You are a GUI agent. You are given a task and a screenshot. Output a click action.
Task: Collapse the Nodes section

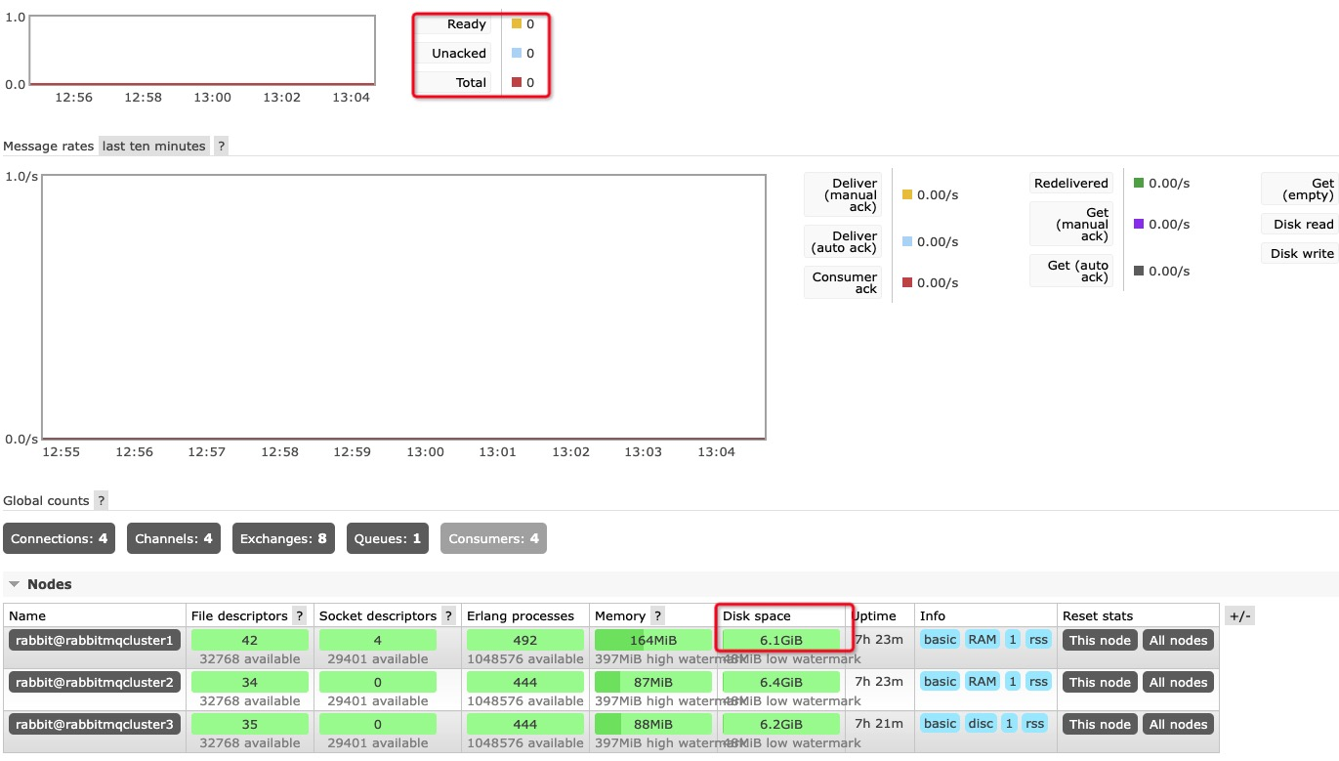[x=40, y=584]
